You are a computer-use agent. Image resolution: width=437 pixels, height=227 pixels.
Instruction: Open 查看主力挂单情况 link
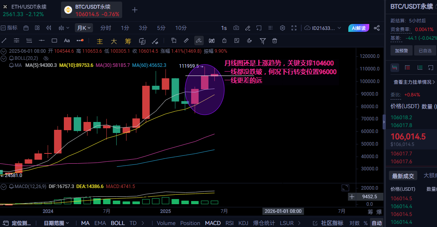[414, 82]
